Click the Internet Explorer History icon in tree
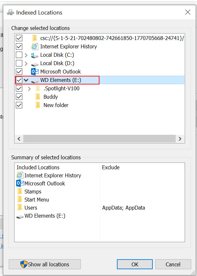Viewport: 197px width, 276px height. (35, 46)
